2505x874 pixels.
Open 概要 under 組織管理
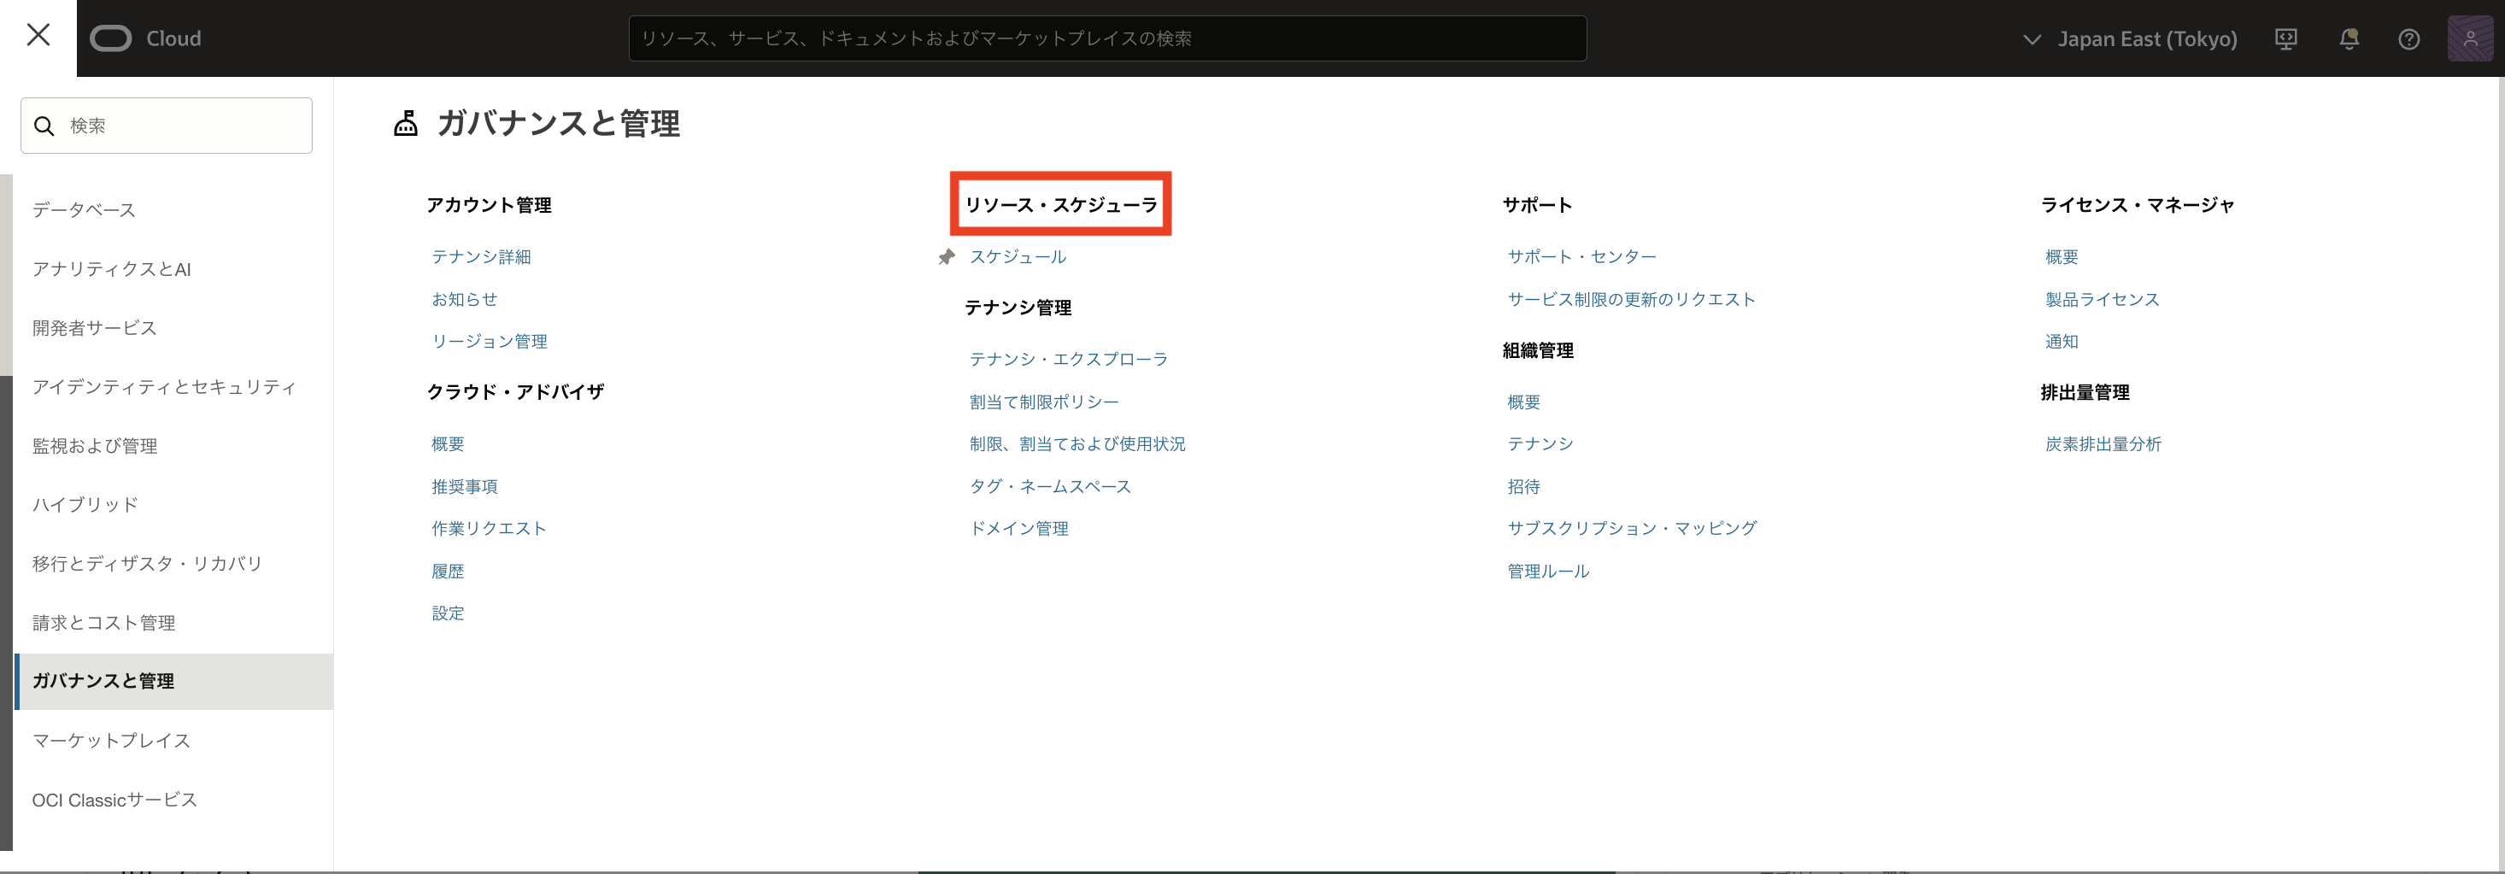pyautogui.click(x=1524, y=402)
